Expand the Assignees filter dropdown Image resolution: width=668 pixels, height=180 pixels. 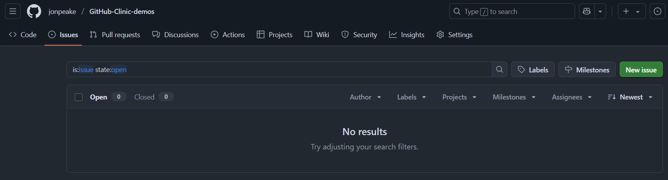pyautogui.click(x=572, y=97)
